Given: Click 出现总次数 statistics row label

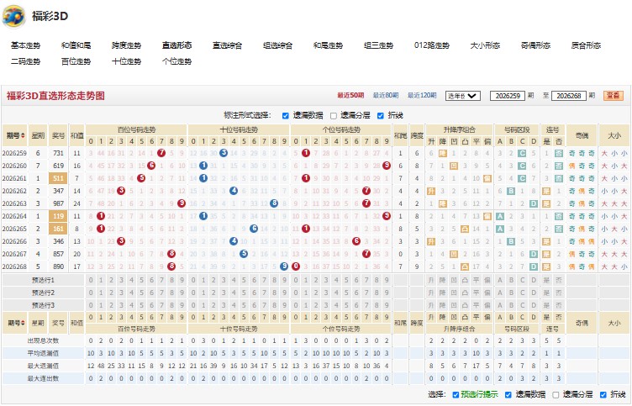Looking at the screenshot, I should click(43, 340).
